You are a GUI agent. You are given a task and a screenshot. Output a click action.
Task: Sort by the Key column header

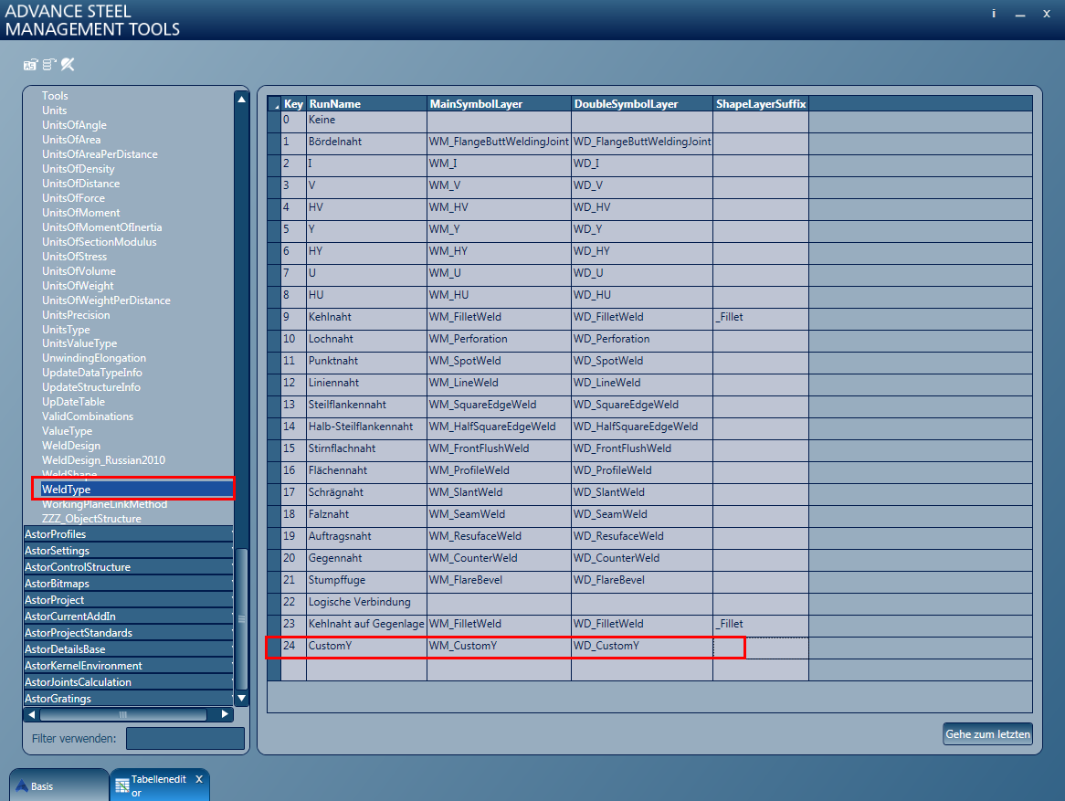click(293, 104)
